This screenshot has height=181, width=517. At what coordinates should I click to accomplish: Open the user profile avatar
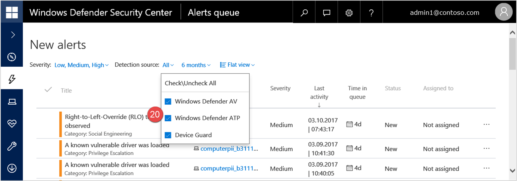tap(503, 12)
